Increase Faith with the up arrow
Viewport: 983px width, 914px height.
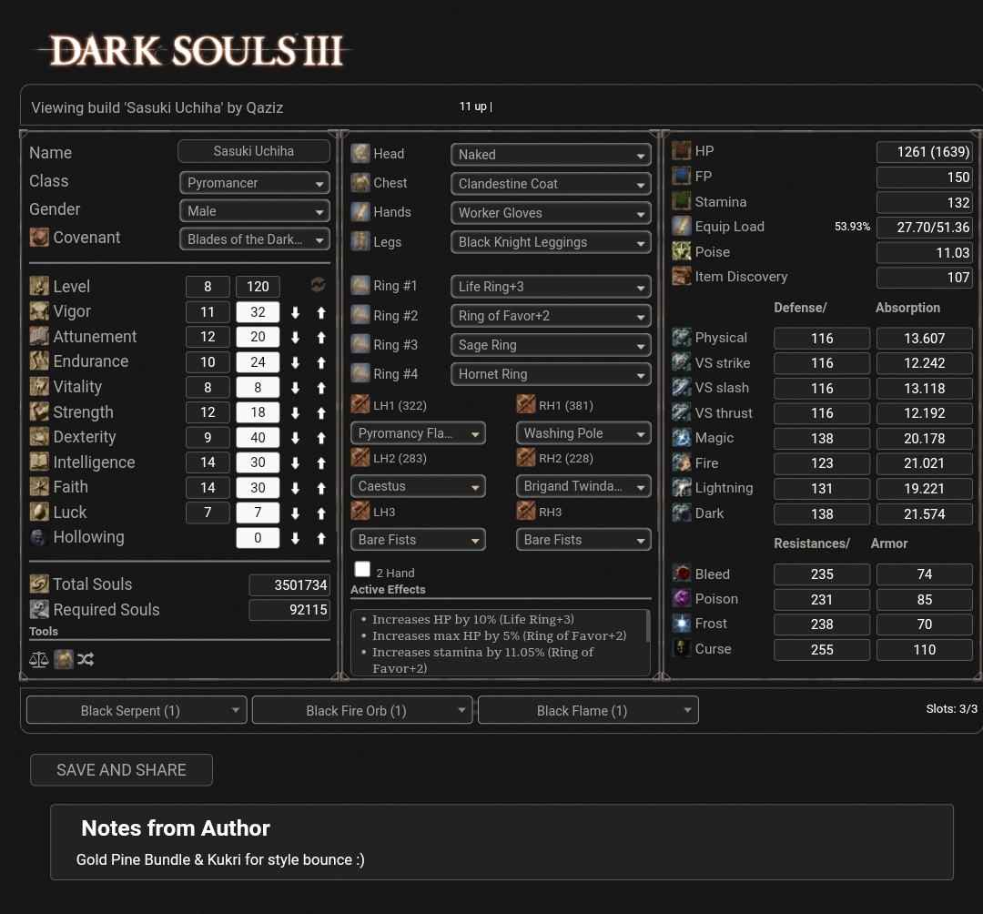tap(321, 488)
